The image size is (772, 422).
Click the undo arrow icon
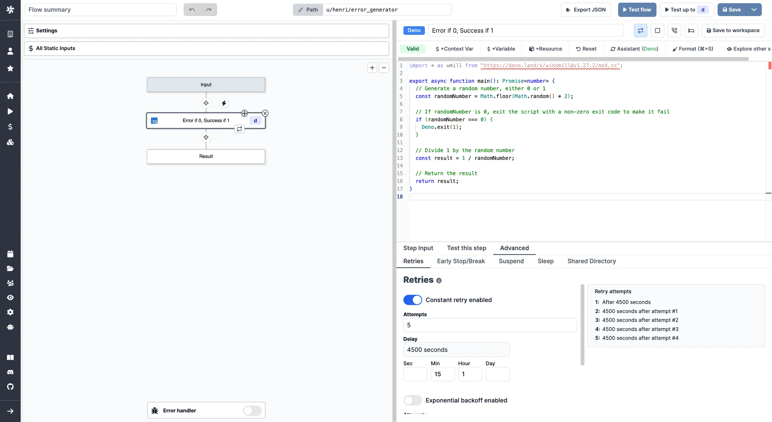192,9
